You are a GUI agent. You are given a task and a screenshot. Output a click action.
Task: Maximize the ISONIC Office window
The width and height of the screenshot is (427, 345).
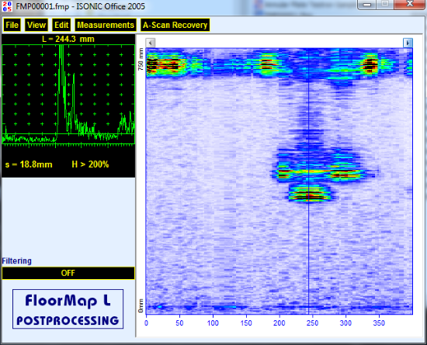pyautogui.click(x=385, y=5)
